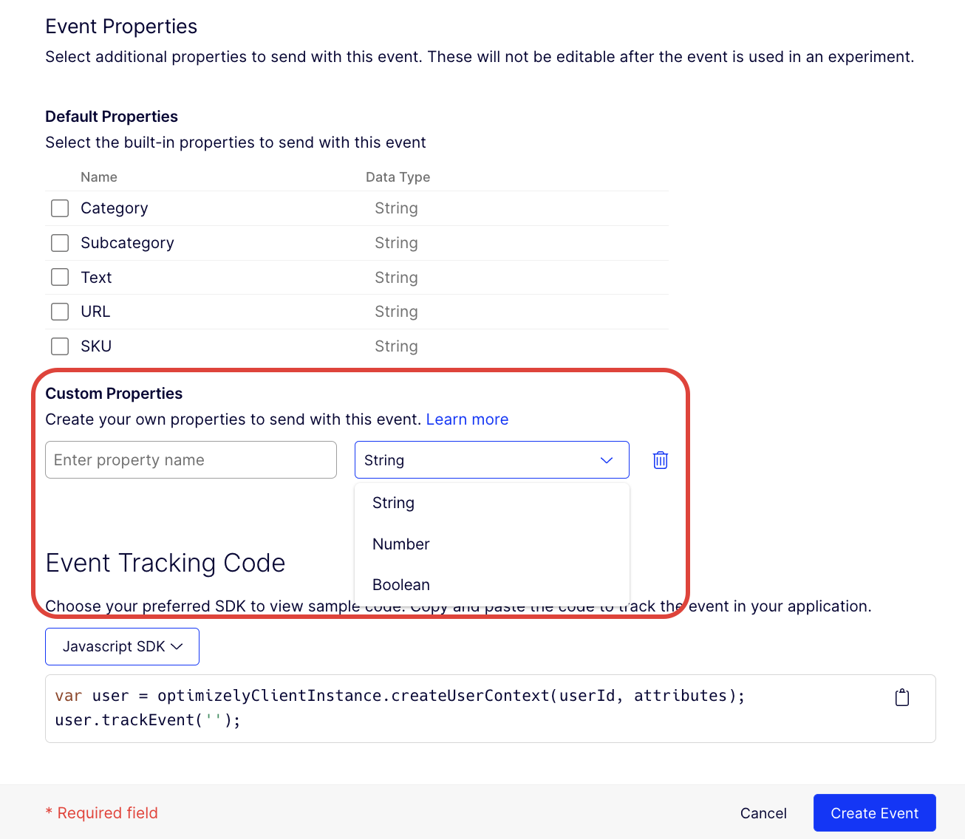The height and width of the screenshot is (839, 965).
Task: Cancel event creation
Action: coord(763,812)
